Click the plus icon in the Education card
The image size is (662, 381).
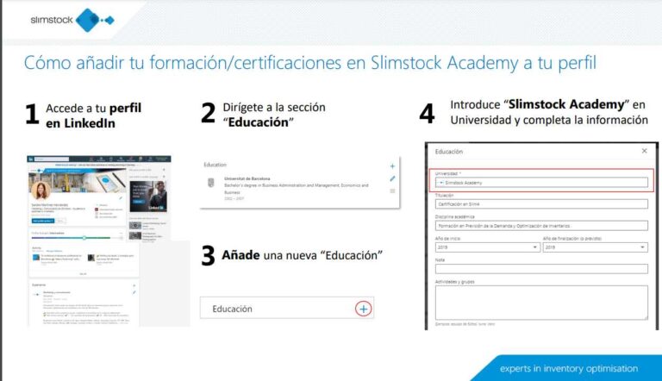(x=392, y=166)
